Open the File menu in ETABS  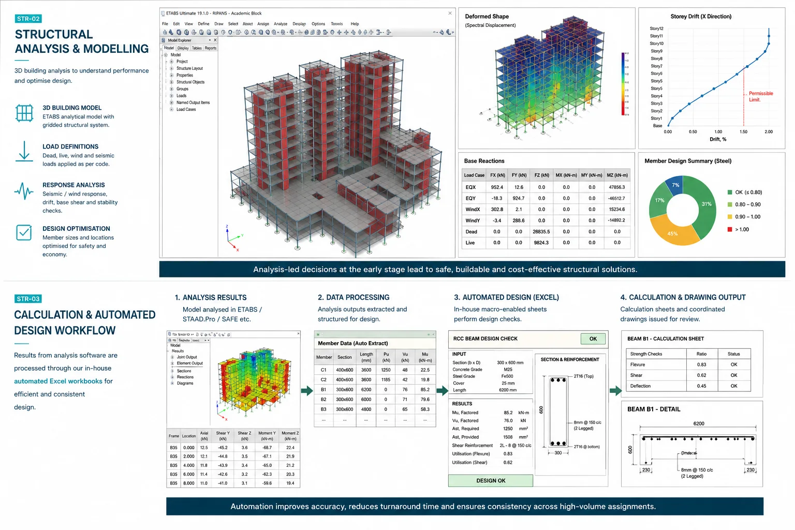coord(165,24)
